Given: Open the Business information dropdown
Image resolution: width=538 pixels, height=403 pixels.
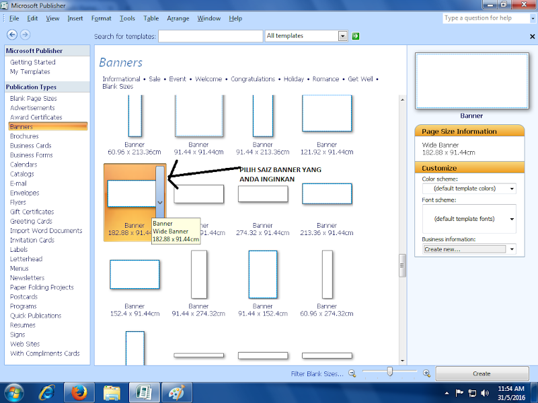Looking at the screenshot, I should pyautogui.click(x=512, y=249).
